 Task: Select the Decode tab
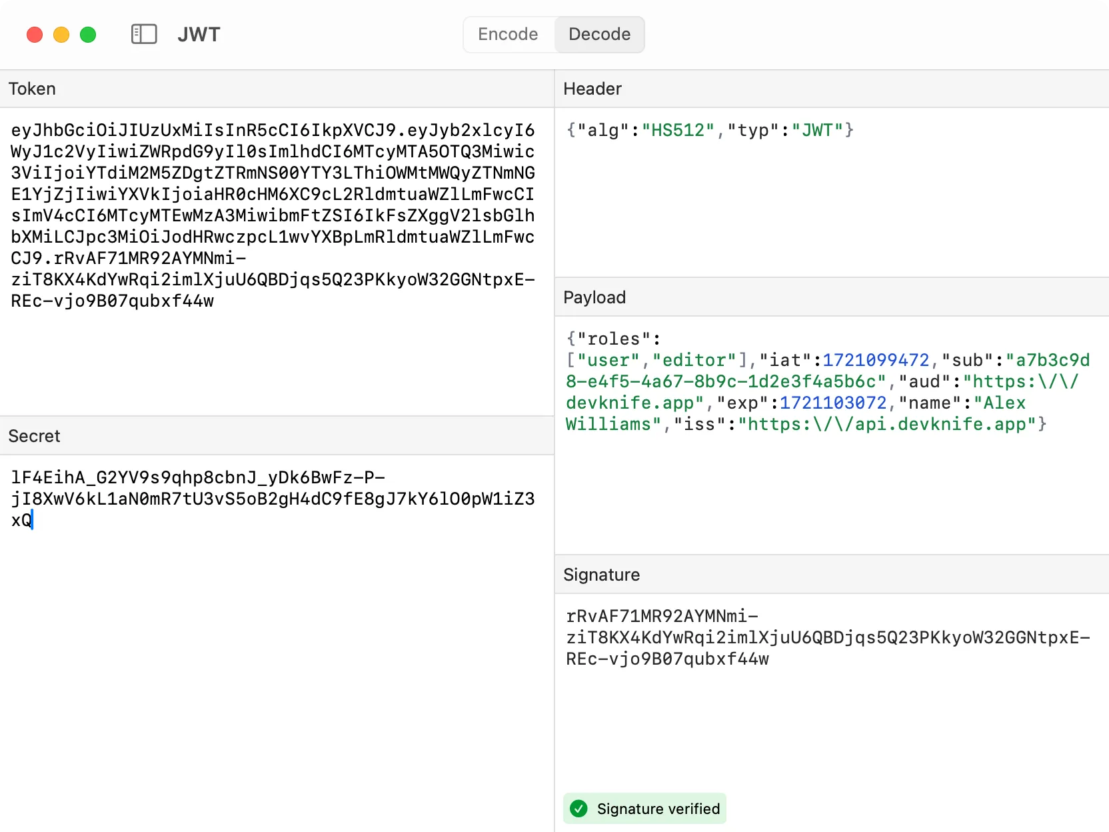(x=599, y=34)
